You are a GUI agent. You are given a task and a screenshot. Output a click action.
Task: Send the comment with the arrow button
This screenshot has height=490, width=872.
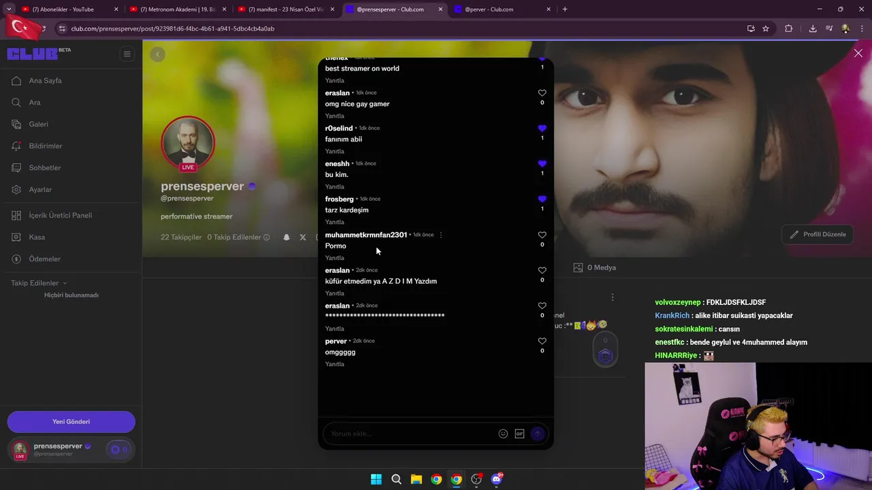(538, 434)
